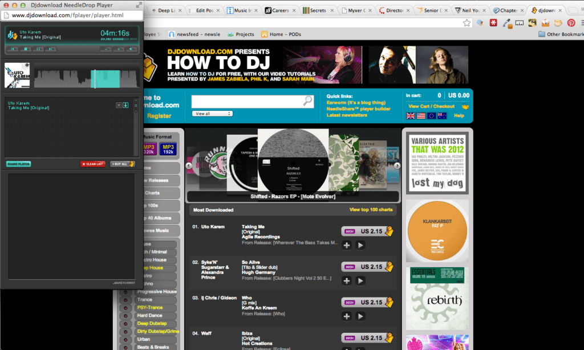Open the Earworm blog quick link
584x350 pixels.
[x=356, y=103]
